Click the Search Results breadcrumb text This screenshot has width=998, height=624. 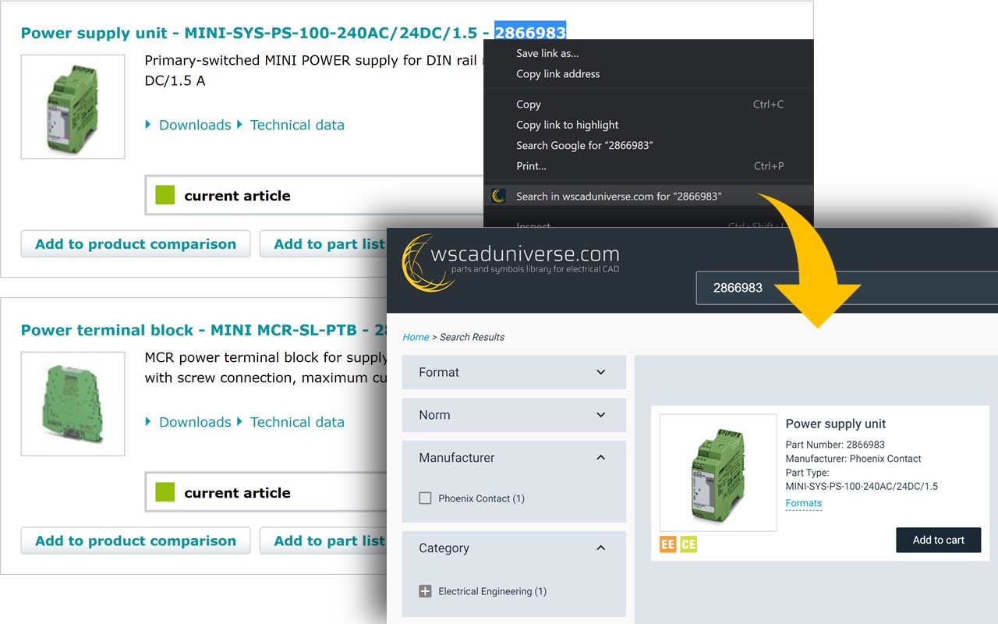click(x=472, y=337)
